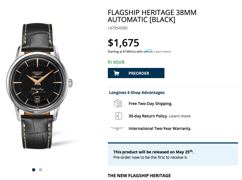Image resolution: width=242 pixels, height=180 pixels.
Task: Click the International Two-Year Warranty text
Action: pyautogui.click(x=160, y=128)
